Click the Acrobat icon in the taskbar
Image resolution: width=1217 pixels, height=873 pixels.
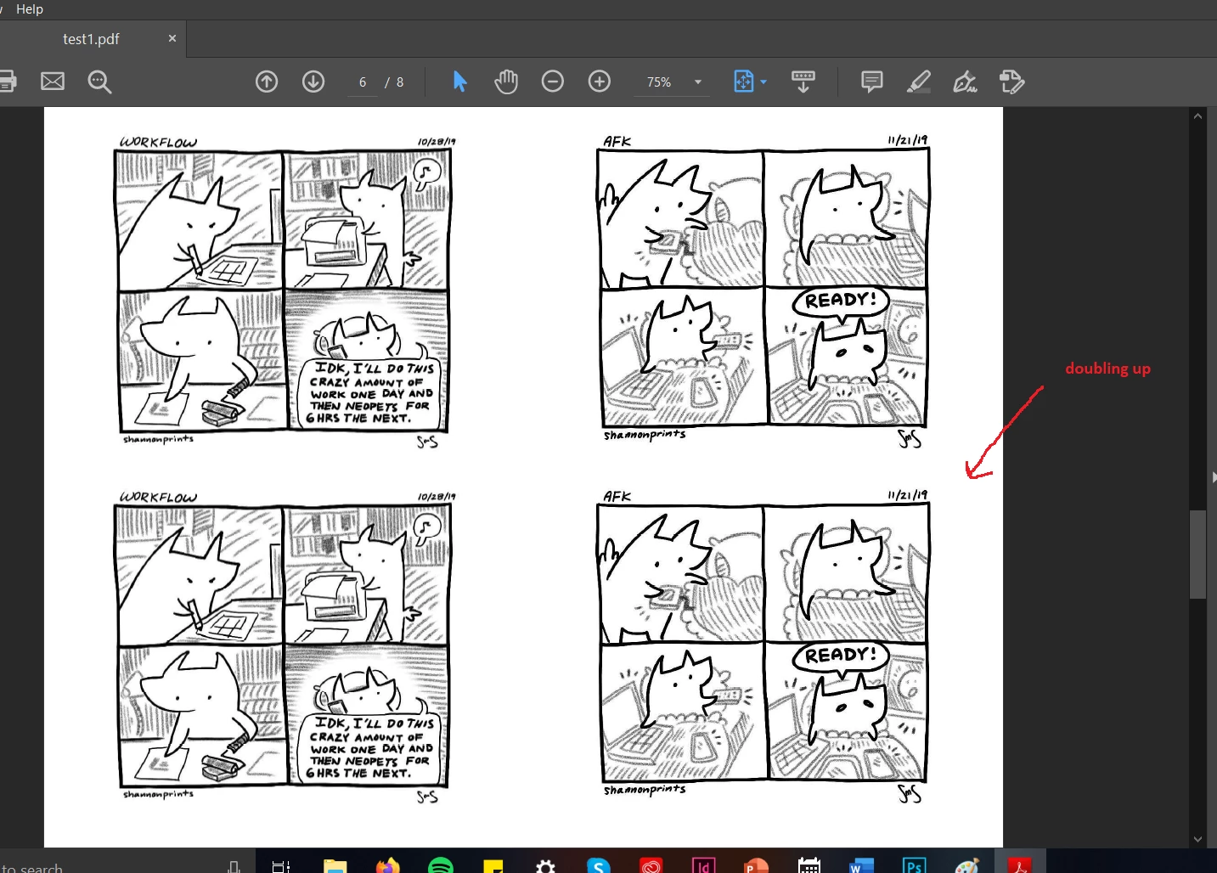(1020, 866)
